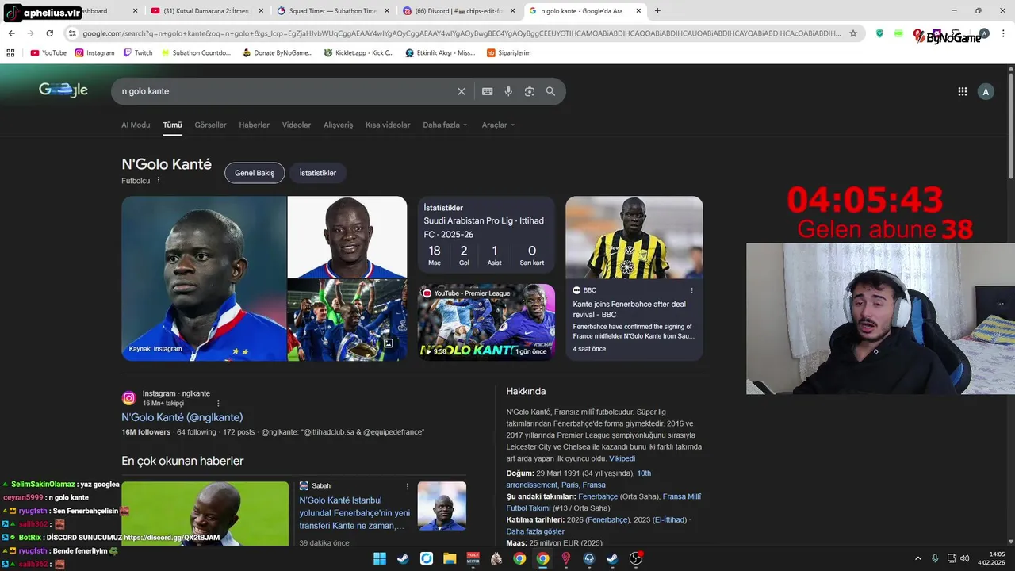Open the VoiceMeeter taskbar icon
Viewport: 1015px width, 571px height.
(473, 558)
